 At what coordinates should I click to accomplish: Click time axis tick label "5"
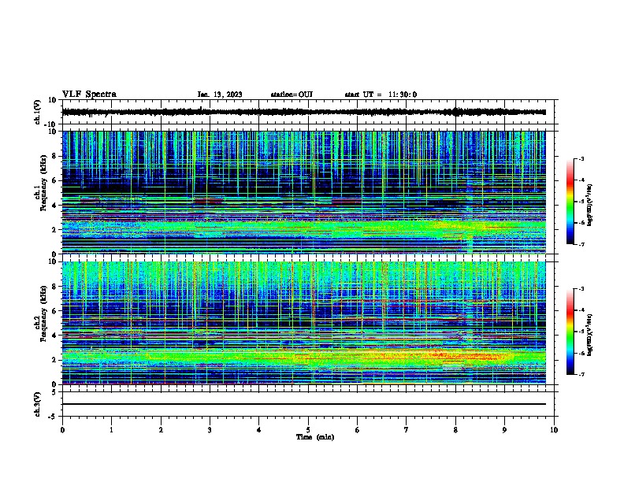pos(308,430)
